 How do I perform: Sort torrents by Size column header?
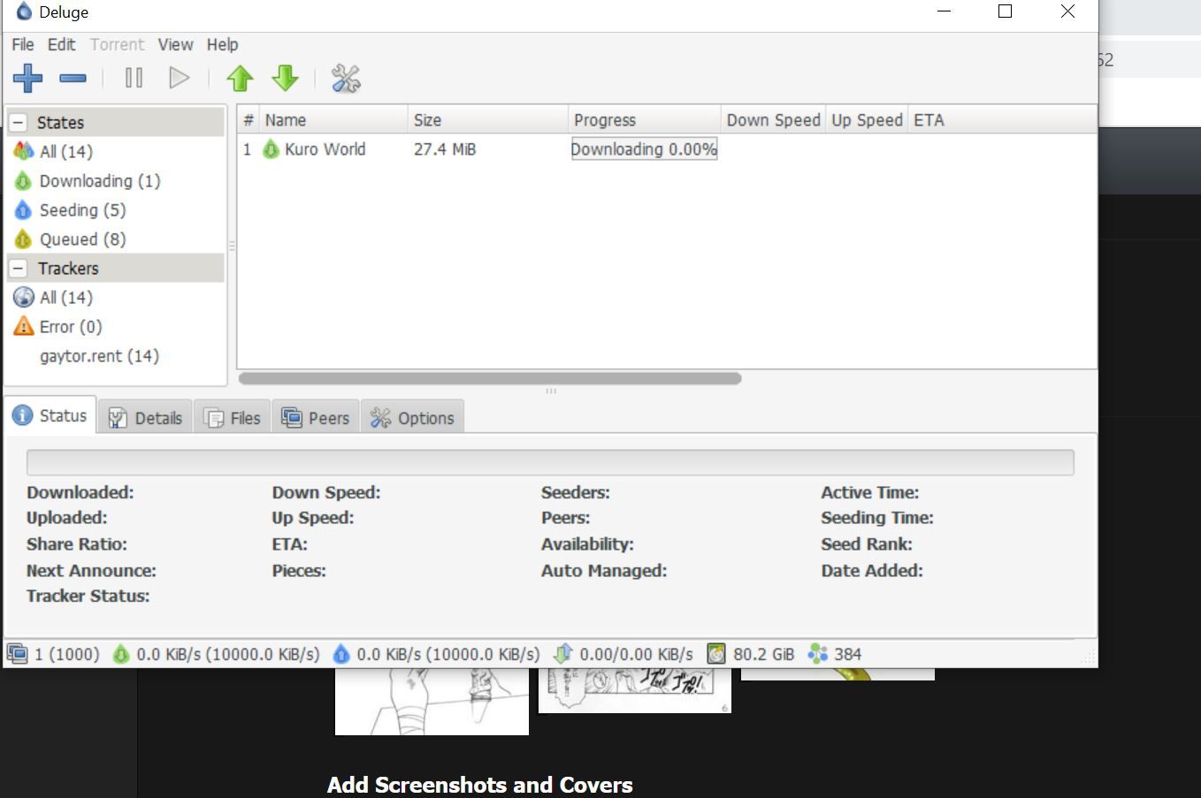486,120
